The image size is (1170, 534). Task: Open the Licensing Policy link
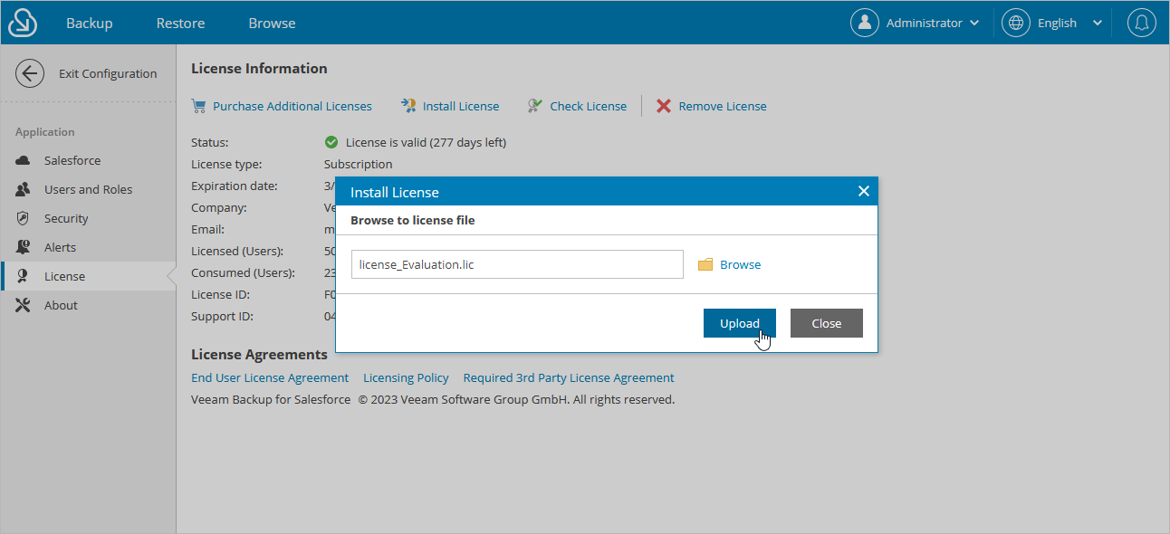pyautogui.click(x=406, y=377)
